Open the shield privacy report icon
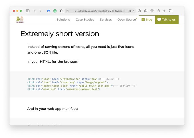194x138 pixels. [x=61, y=11]
